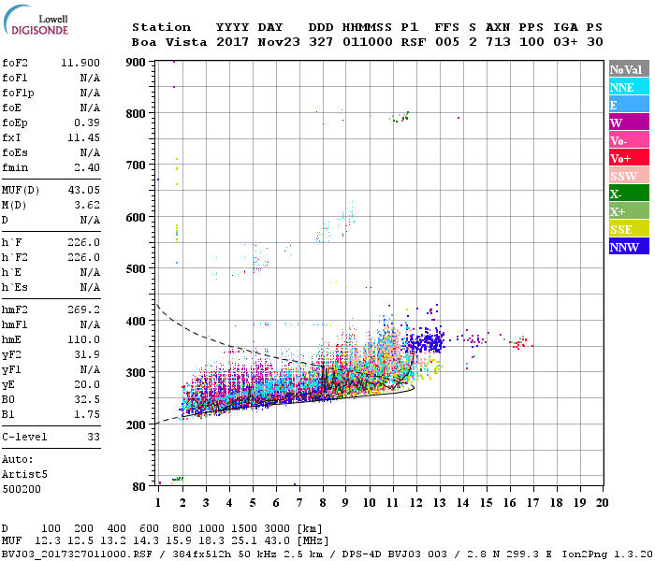
Task: Select the NNW dark blue legend swatch
Action: [629, 246]
